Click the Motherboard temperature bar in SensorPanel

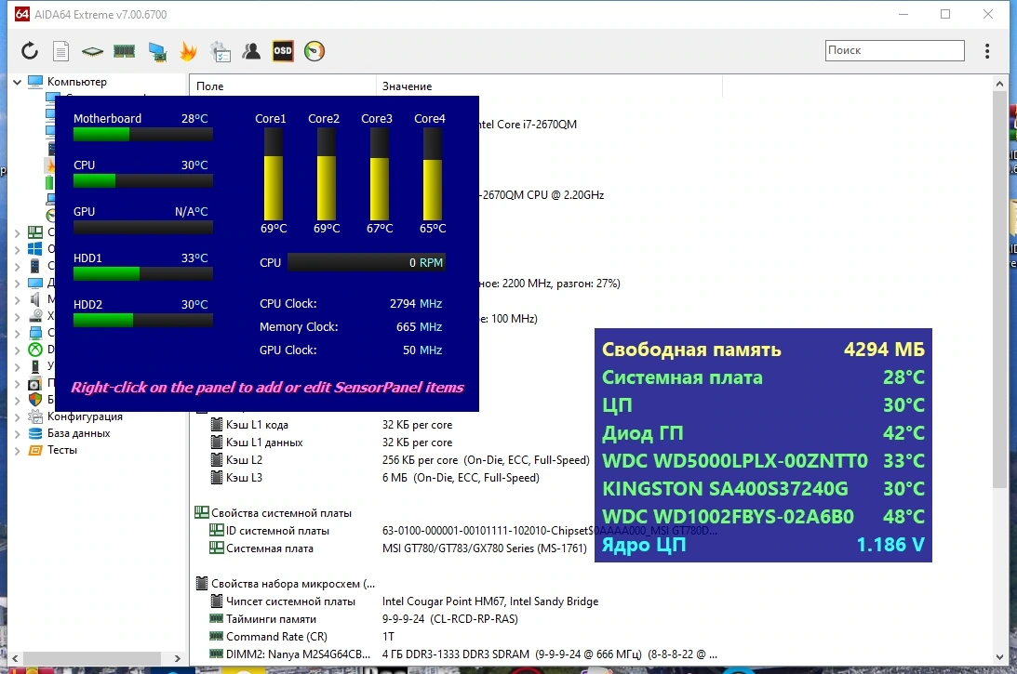click(142, 134)
